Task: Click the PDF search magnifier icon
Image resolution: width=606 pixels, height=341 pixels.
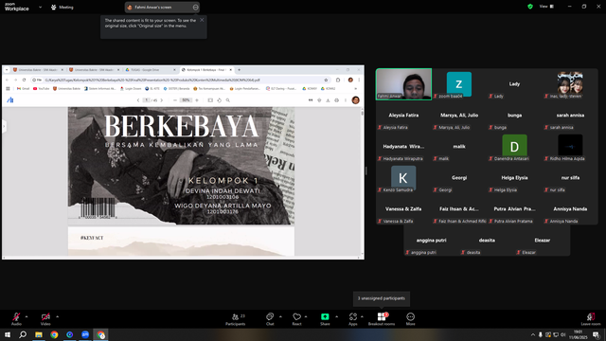Action: (228, 100)
